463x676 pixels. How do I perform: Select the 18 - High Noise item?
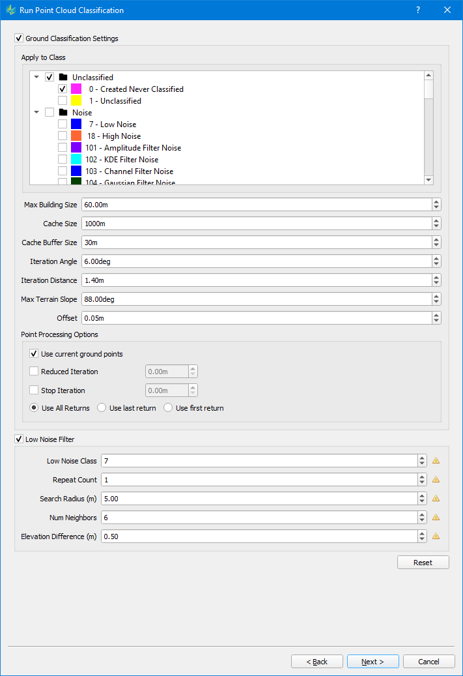[x=114, y=136]
